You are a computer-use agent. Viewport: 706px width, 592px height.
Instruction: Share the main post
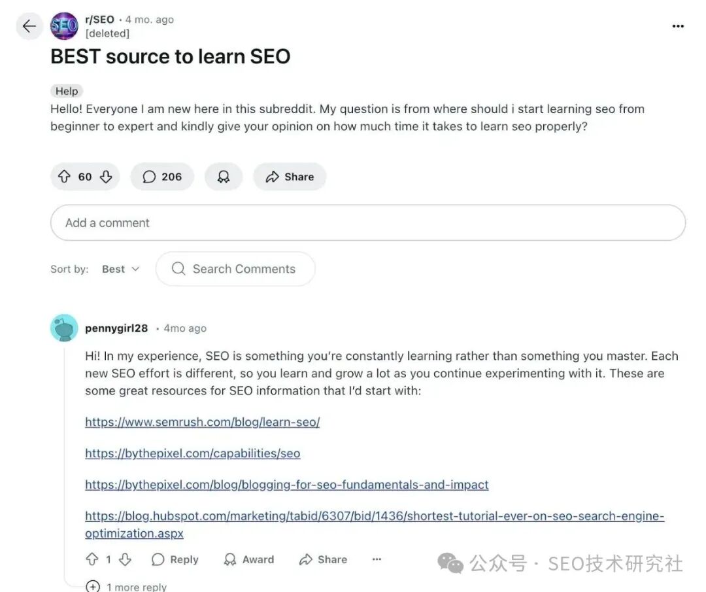point(290,177)
